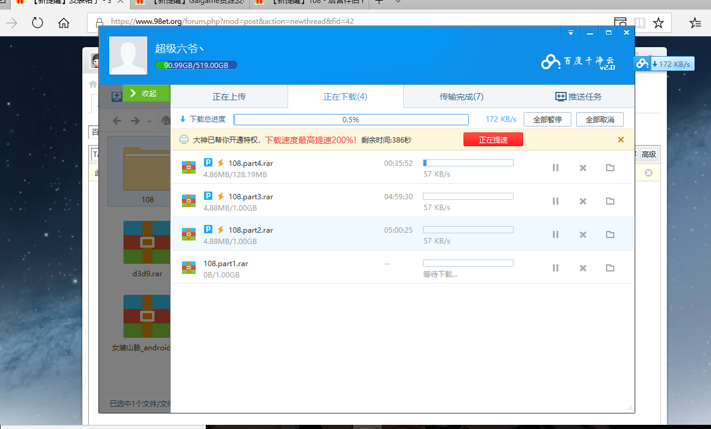Click the file name 108.part1.rar

pyautogui.click(x=226, y=264)
